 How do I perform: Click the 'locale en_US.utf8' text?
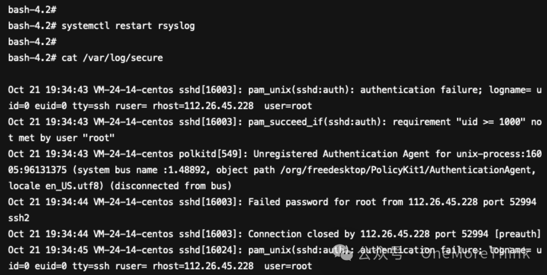56,186
